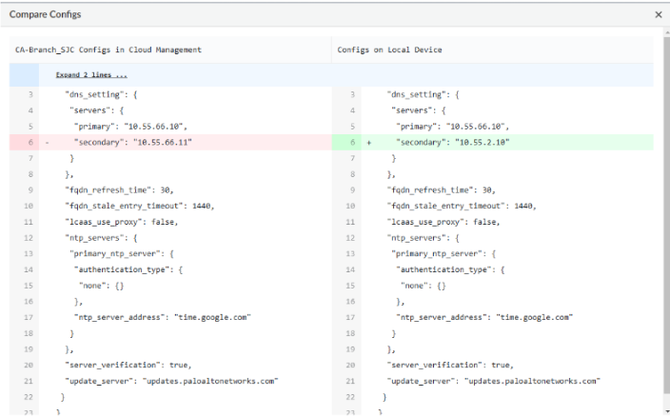Screen dimensions: 670x417
Task: Click line number 12 in Local Device pane
Action: click(351, 236)
